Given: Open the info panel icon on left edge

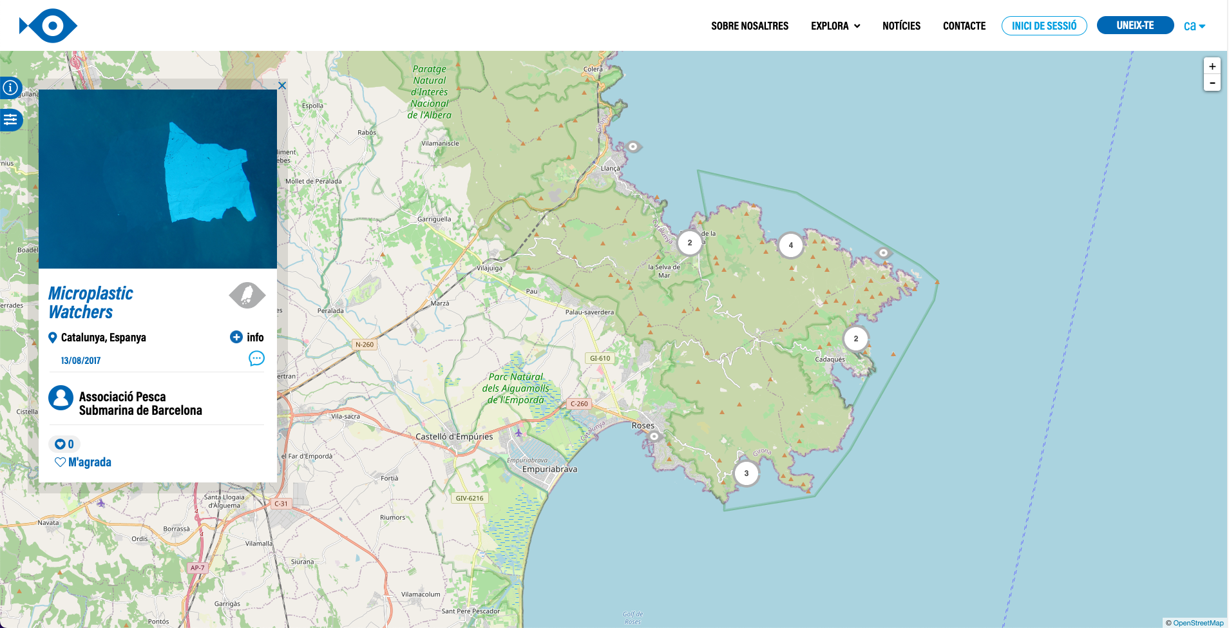Looking at the screenshot, I should coord(11,88).
